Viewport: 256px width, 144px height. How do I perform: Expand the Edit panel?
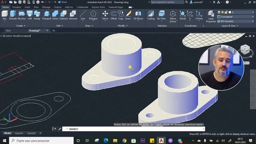tap(60, 26)
